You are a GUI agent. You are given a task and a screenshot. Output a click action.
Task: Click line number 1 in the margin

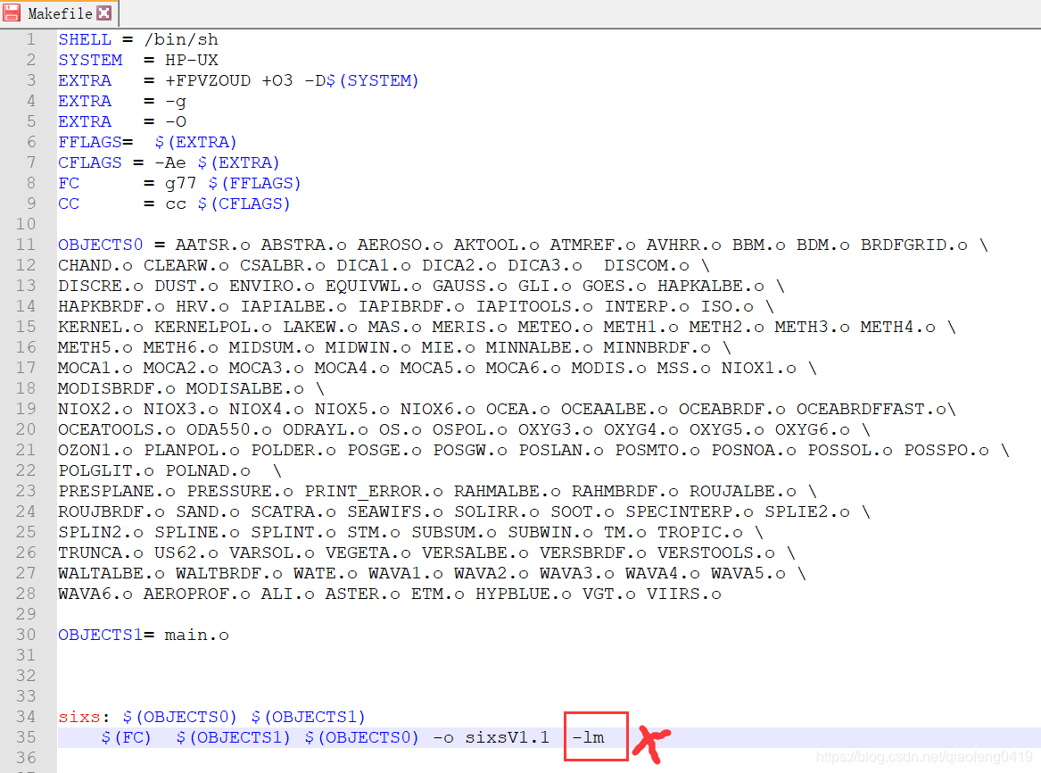pyautogui.click(x=30, y=39)
